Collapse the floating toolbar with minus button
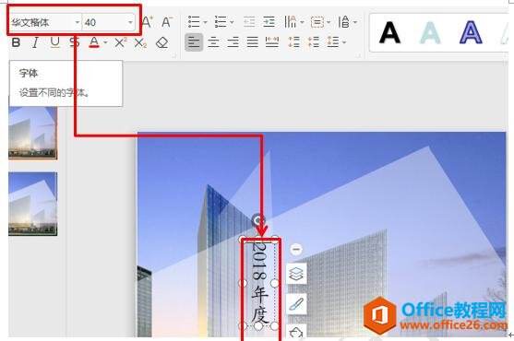The height and width of the screenshot is (341, 514). coord(296,250)
